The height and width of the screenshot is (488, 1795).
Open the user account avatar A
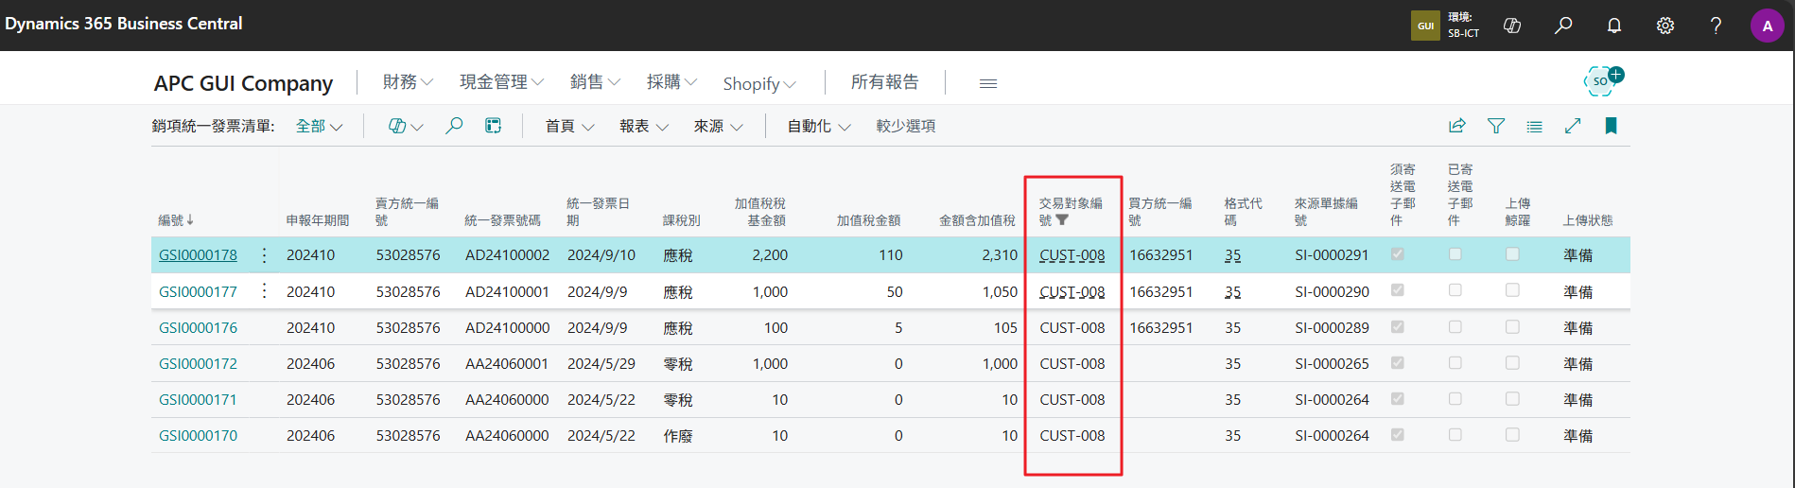click(1767, 26)
